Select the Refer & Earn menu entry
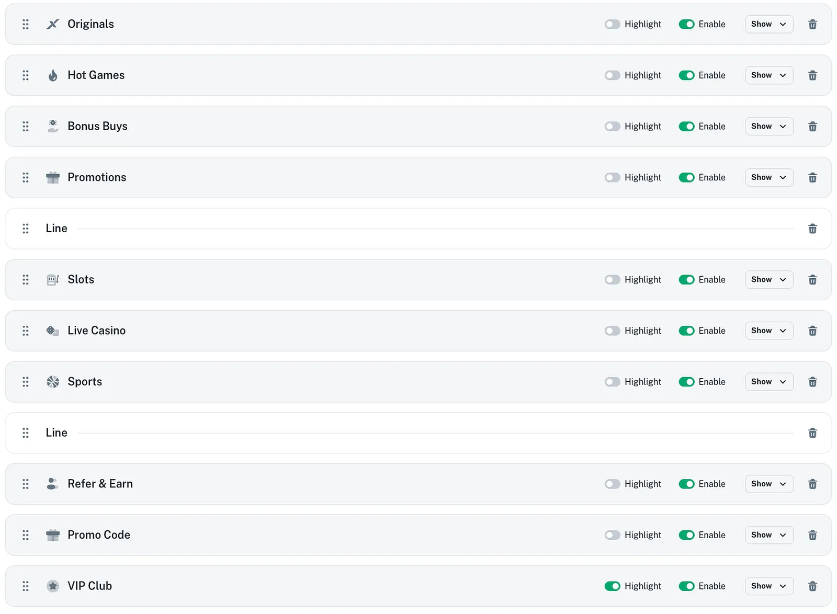 click(100, 484)
